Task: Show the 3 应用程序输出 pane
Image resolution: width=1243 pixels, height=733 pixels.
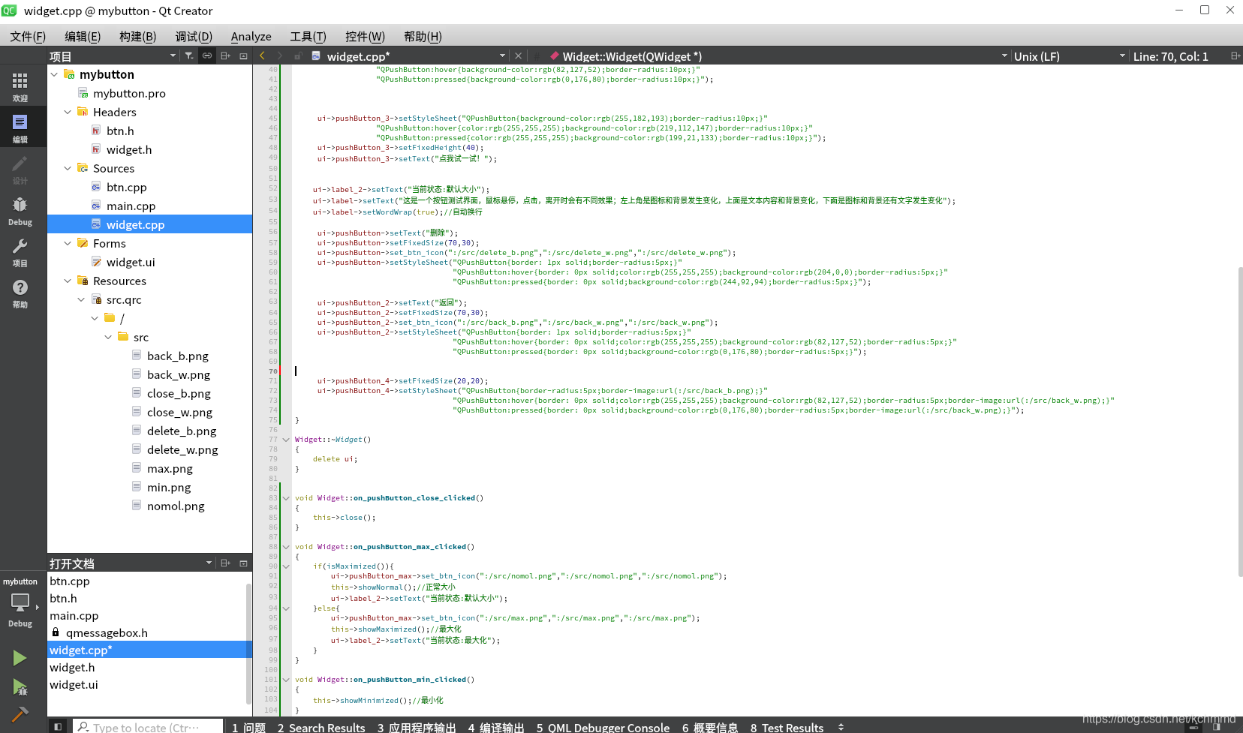Action: (417, 727)
